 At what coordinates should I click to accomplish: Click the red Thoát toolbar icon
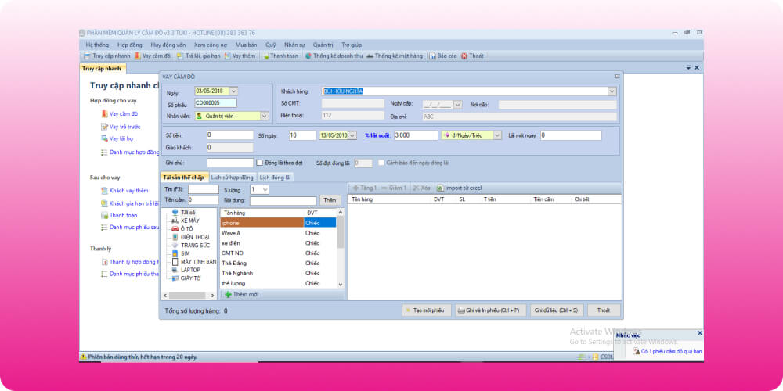click(464, 56)
